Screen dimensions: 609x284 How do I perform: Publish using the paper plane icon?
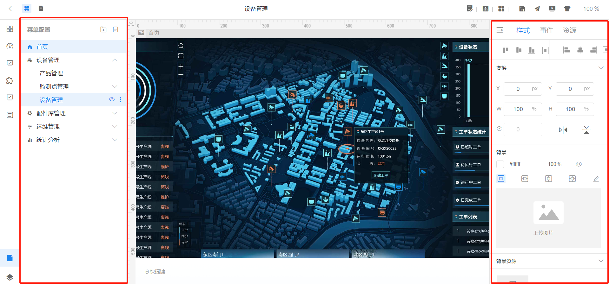tap(537, 9)
